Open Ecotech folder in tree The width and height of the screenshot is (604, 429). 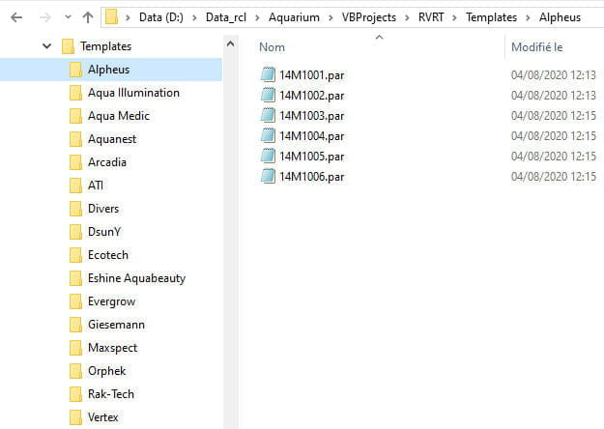tap(108, 255)
